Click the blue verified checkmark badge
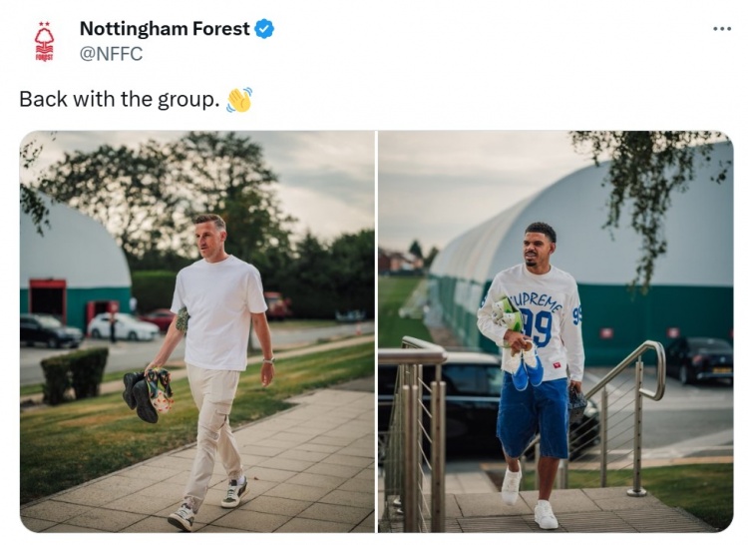748x545 pixels. (264, 29)
